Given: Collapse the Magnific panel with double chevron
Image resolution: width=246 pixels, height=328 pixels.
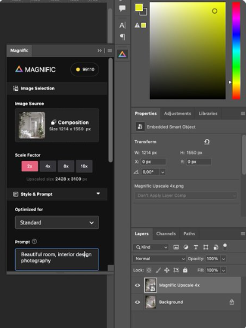Looking at the screenshot, I should pyautogui.click(x=99, y=51).
